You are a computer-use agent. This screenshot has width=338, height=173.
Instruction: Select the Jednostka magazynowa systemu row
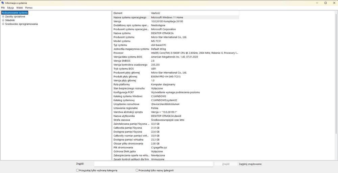point(176,49)
